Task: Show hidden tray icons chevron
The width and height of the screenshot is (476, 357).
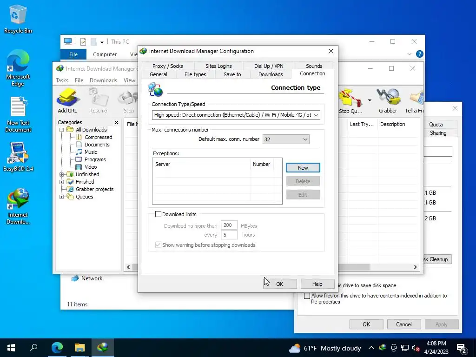Action: coord(371,348)
